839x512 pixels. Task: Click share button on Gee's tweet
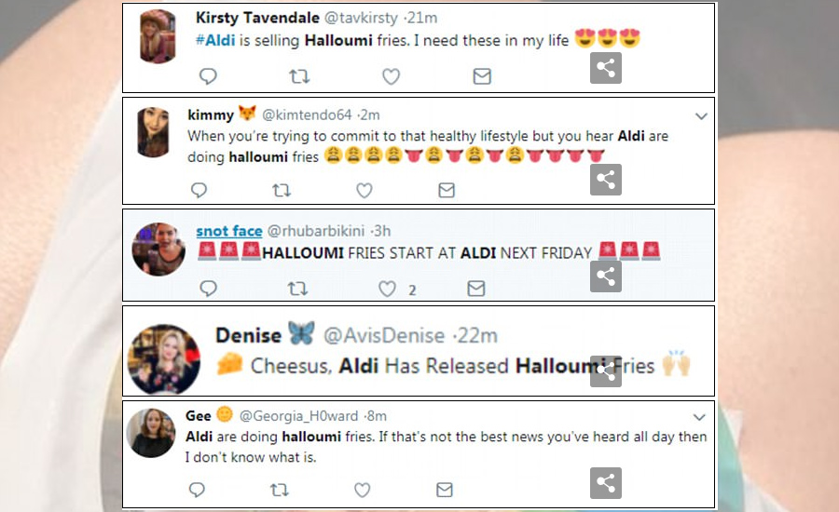click(606, 483)
